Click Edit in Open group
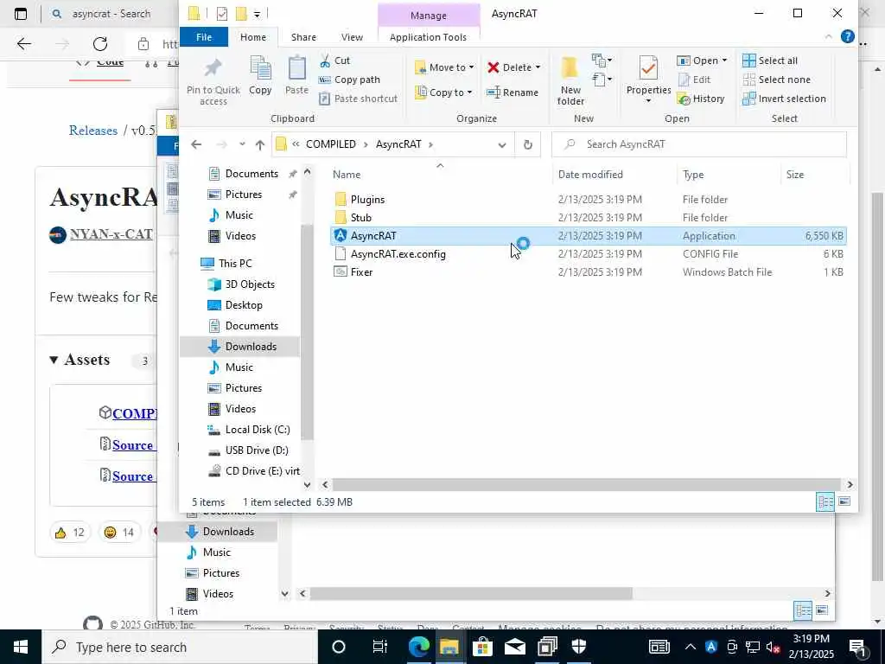Screen dimensions: 885x664 coord(694,80)
